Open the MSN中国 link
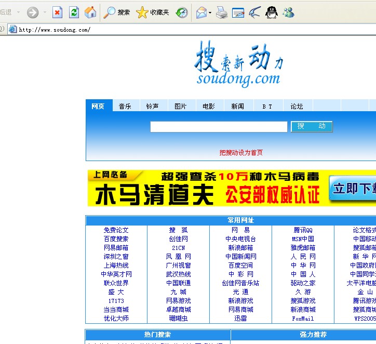Screen dimensions: 376x344 click(x=303, y=239)
